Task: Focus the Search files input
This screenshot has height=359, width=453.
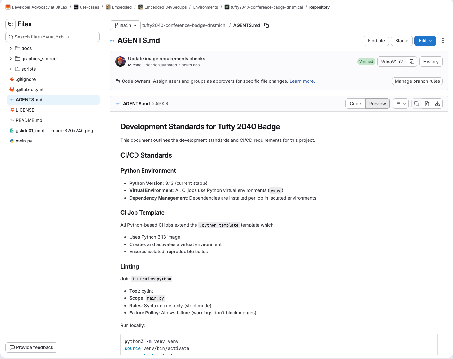Action: click(53, 37)
